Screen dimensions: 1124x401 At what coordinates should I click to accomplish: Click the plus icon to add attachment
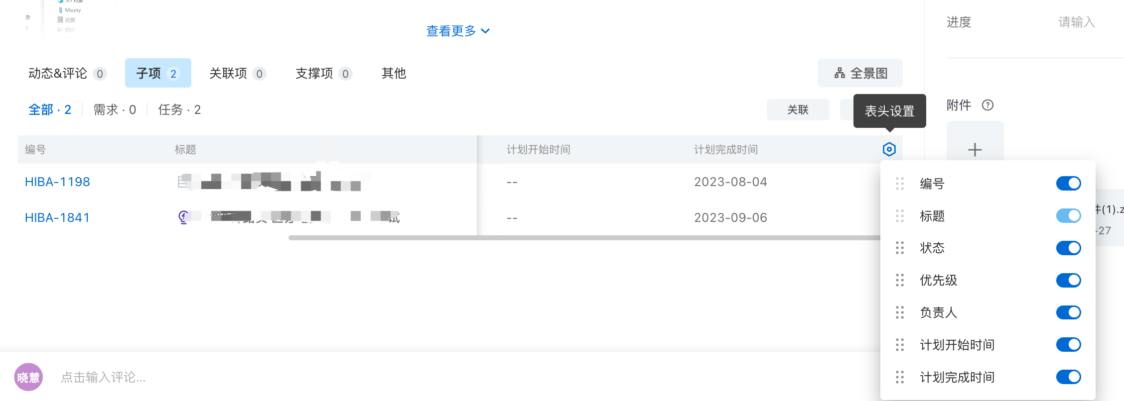[x=975, y=150]
